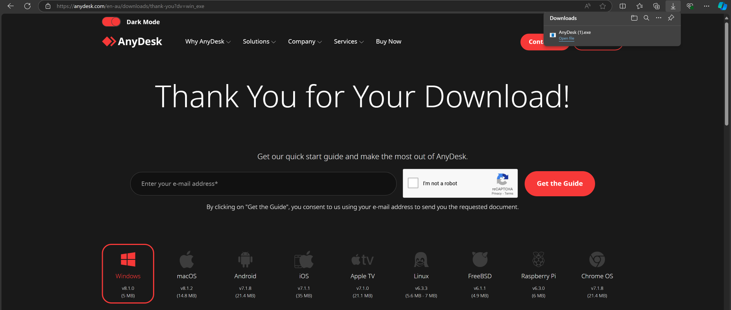Click Open file link for AnyDesk (1).exe
Viewport: 731px width, 310px height.
click(566, 38)
